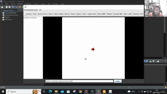Expand the AyudaTP0UDEMY project
The image size is (167, 94).
(1, 13)
